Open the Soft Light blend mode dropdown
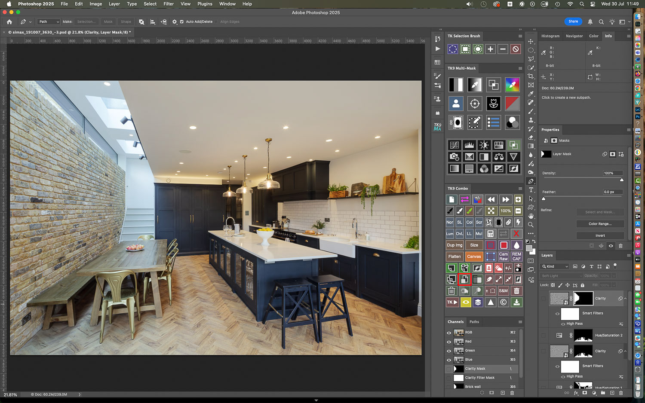This screenshot has height=403, width=645. pos(562,276)
